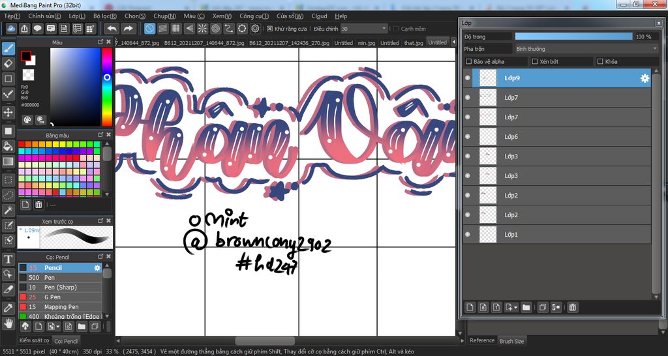Select the Lasso selection tool
Viewport: 668px width, 356px height.
point(8,196)
